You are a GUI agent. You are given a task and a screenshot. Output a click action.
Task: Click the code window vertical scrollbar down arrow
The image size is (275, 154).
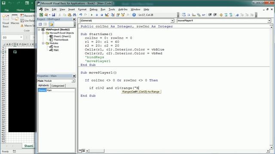click(271, 147)
